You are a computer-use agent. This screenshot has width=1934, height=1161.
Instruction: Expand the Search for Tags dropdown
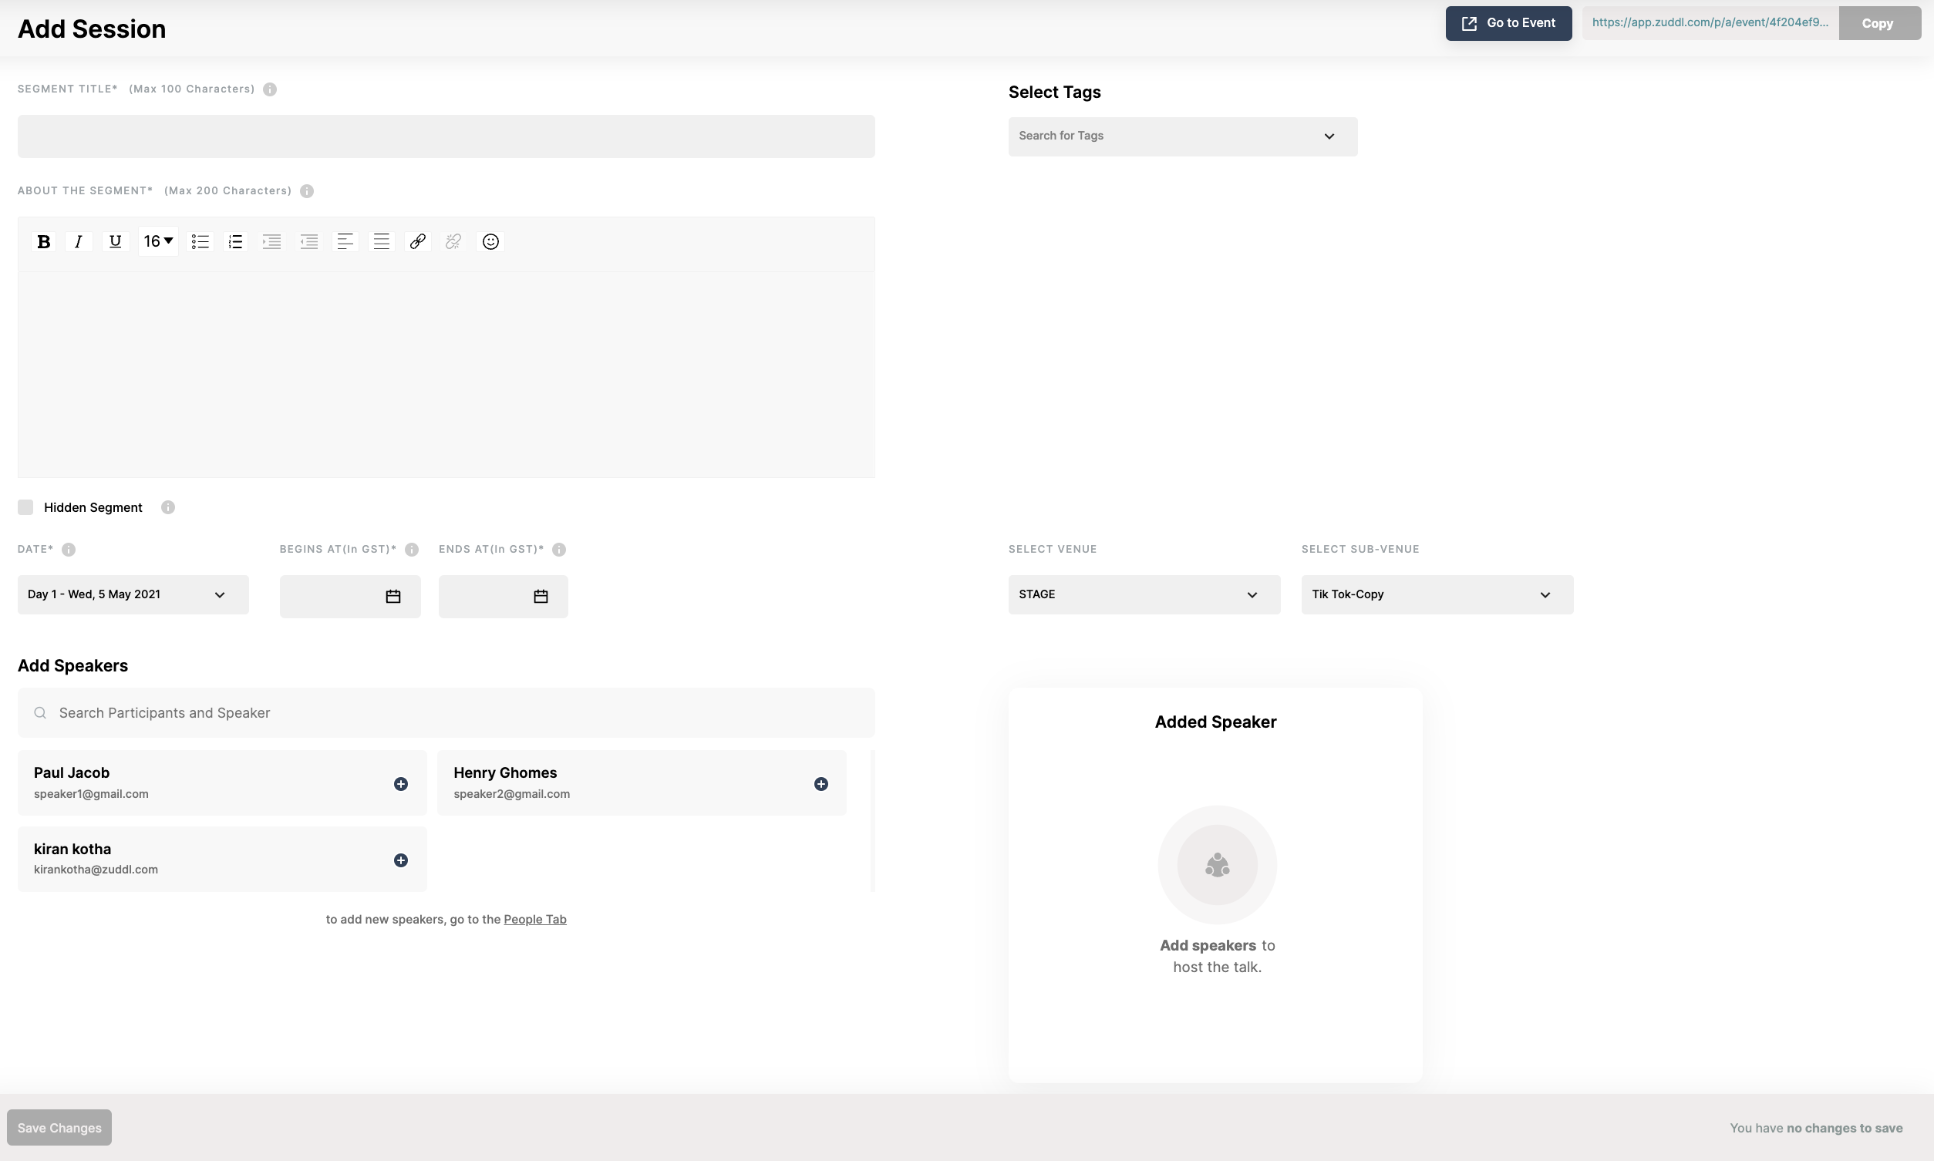[x=1182, y=137]
